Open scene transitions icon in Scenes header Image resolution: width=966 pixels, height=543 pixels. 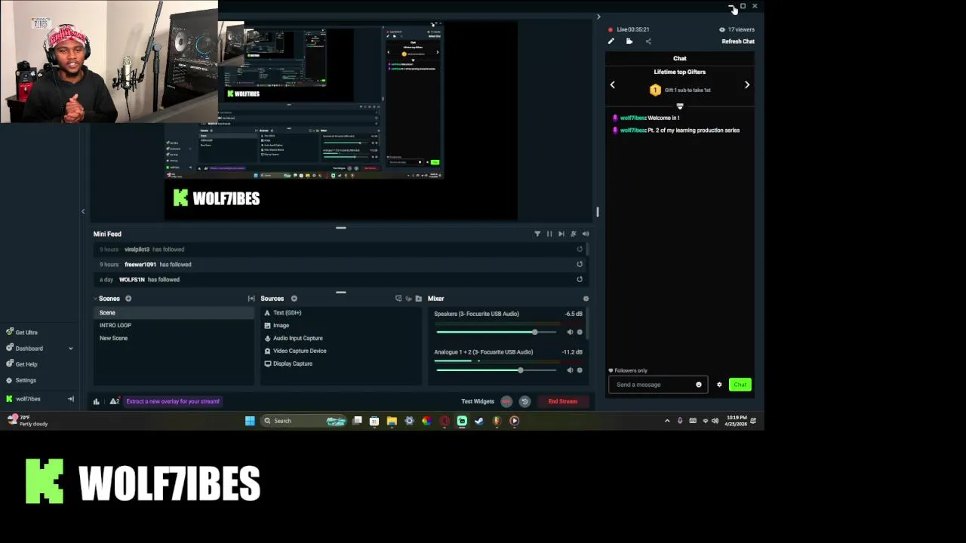(251, 299)
